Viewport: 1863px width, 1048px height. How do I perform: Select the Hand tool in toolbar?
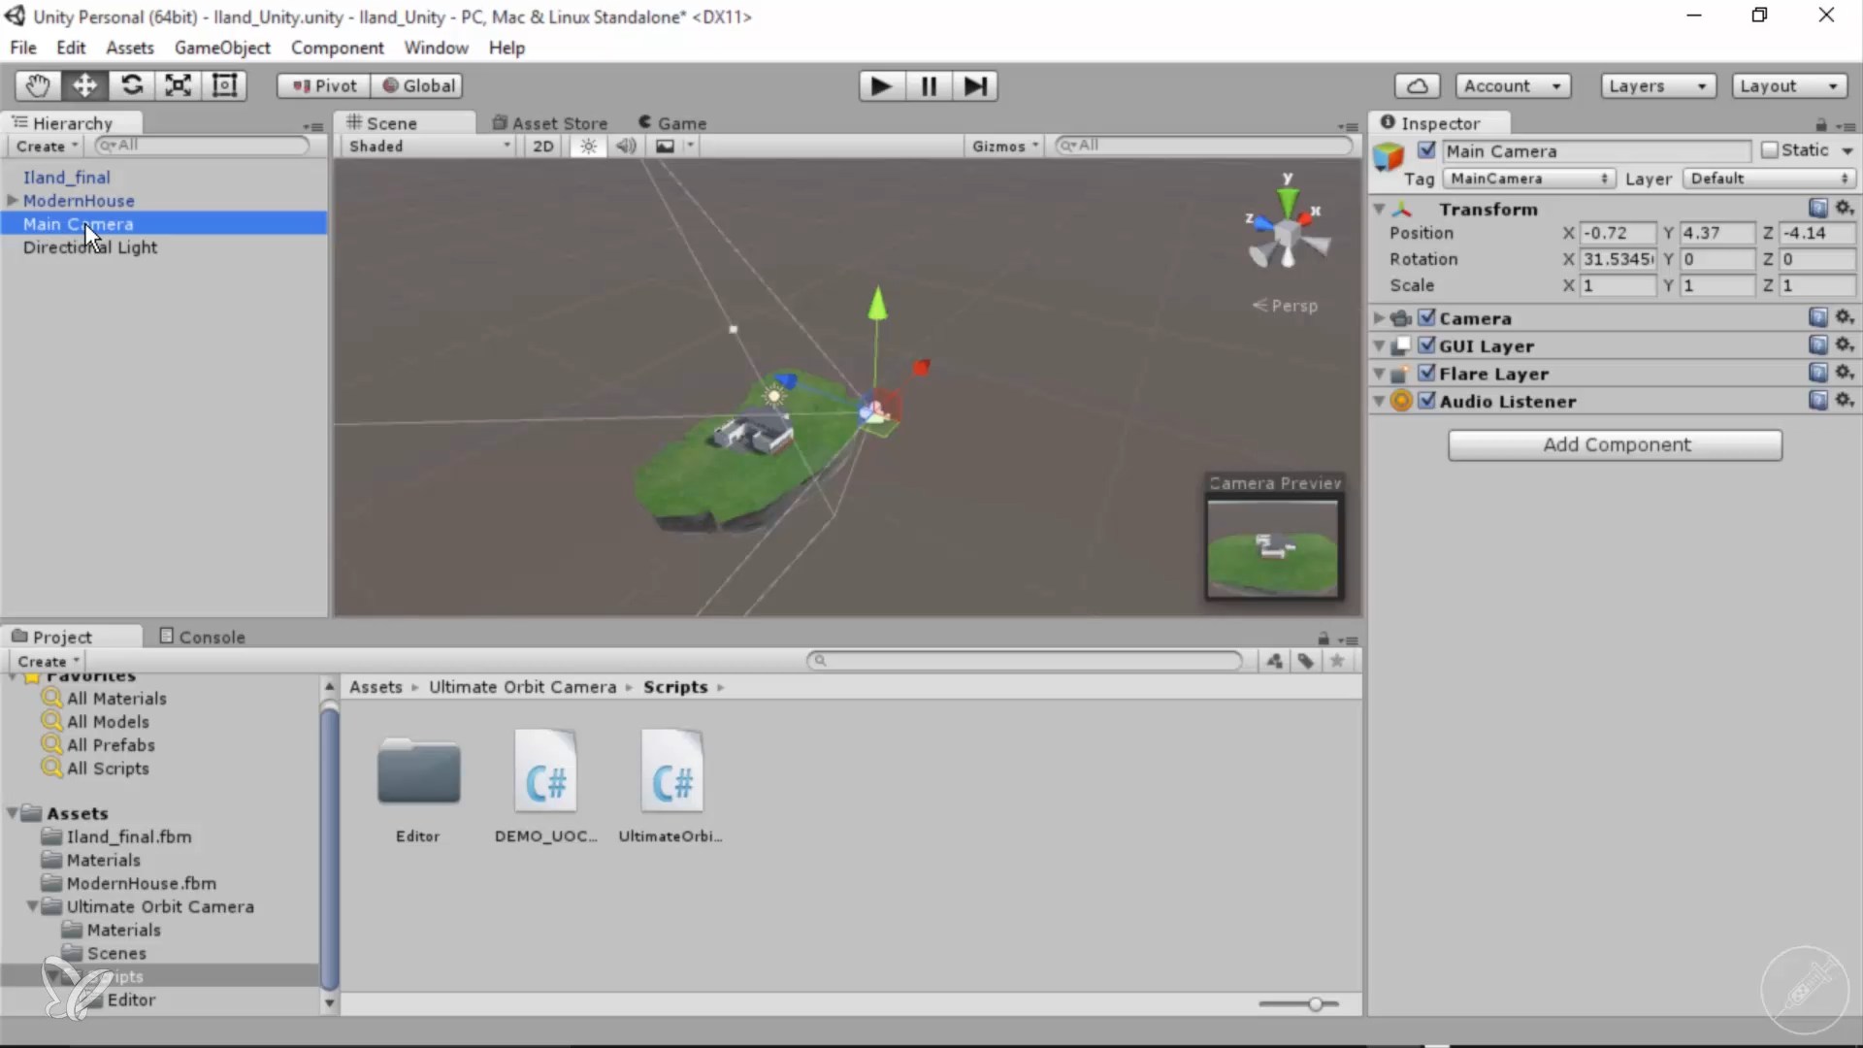[x=38, y=85]
